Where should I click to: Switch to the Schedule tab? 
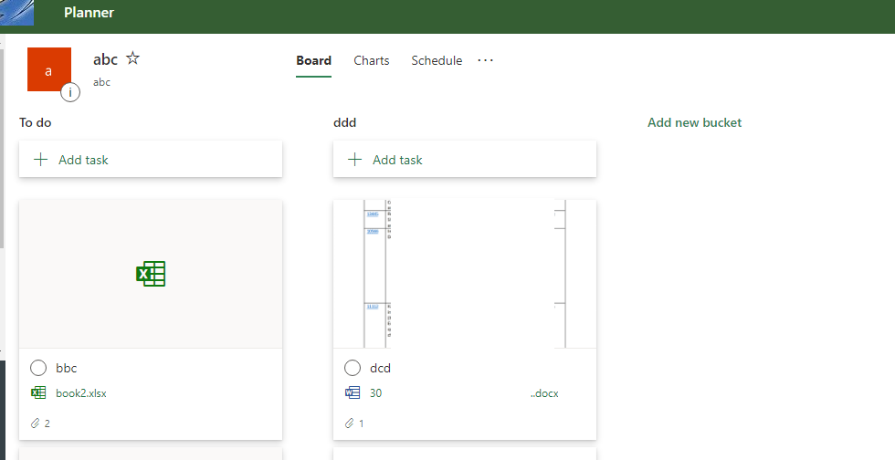click(x=437, y=60)
